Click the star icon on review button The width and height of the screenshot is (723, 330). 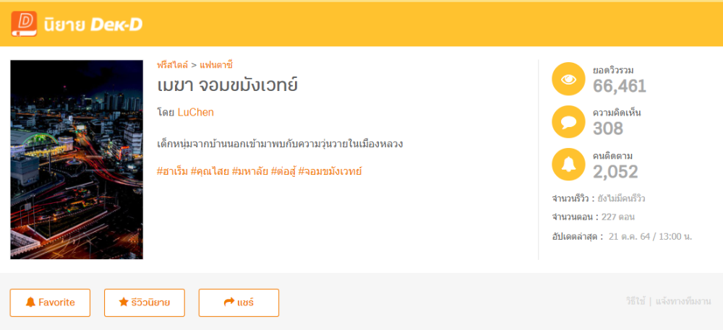click(124, 303)
